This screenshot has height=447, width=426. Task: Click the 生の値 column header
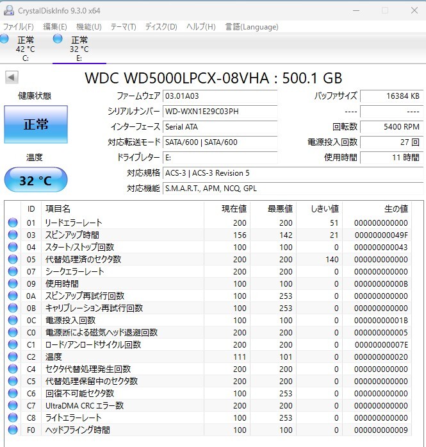[x=377, y=209]
